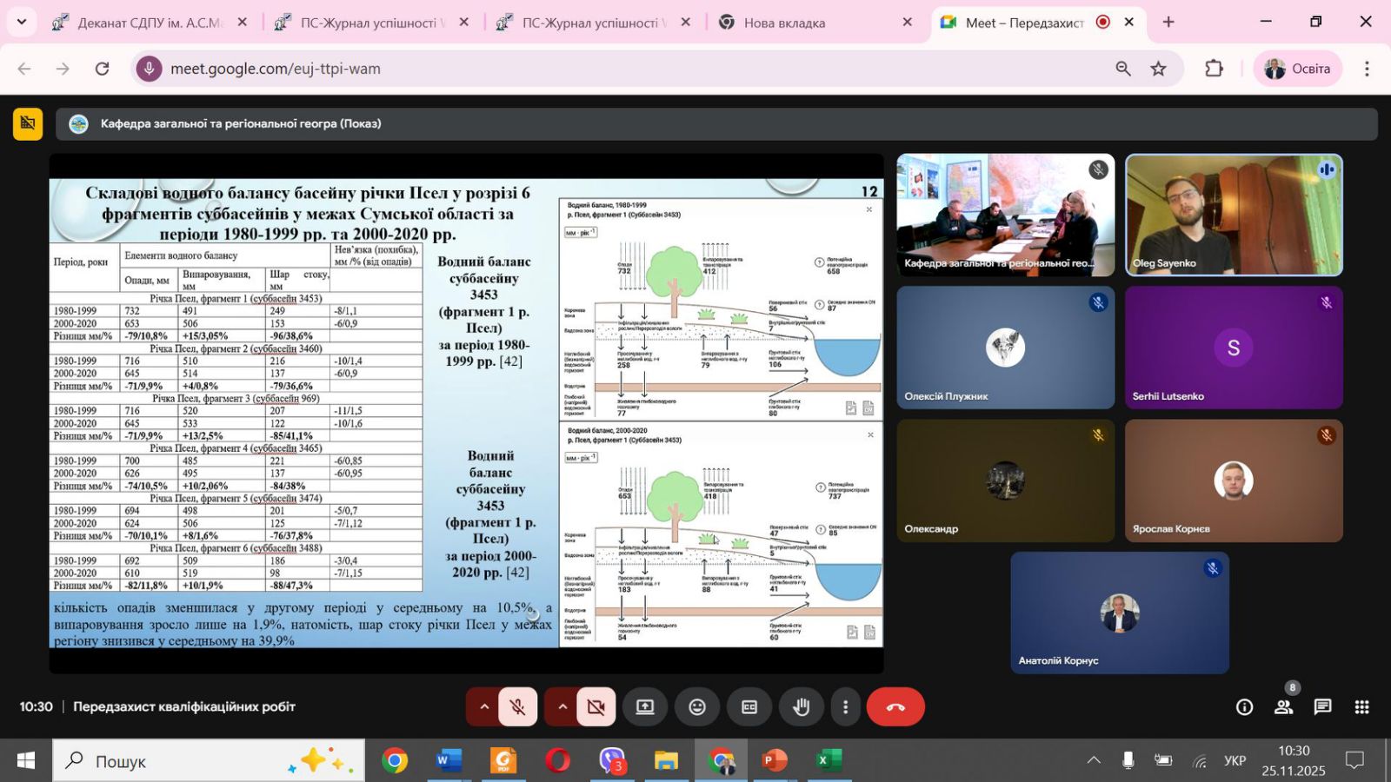Leave the call with red hang-up button
This screenshot has height=782, width=1391.
pos(895,707)
